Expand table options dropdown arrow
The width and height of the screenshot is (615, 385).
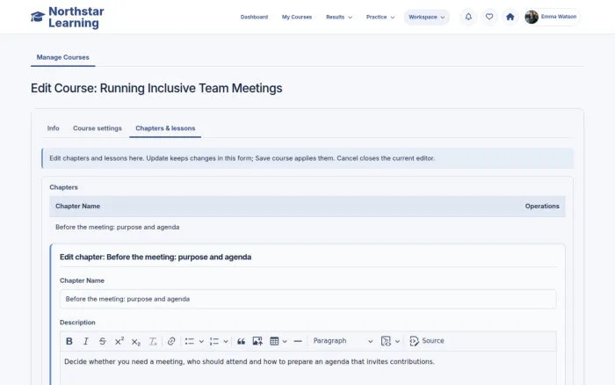coord(285,341)
